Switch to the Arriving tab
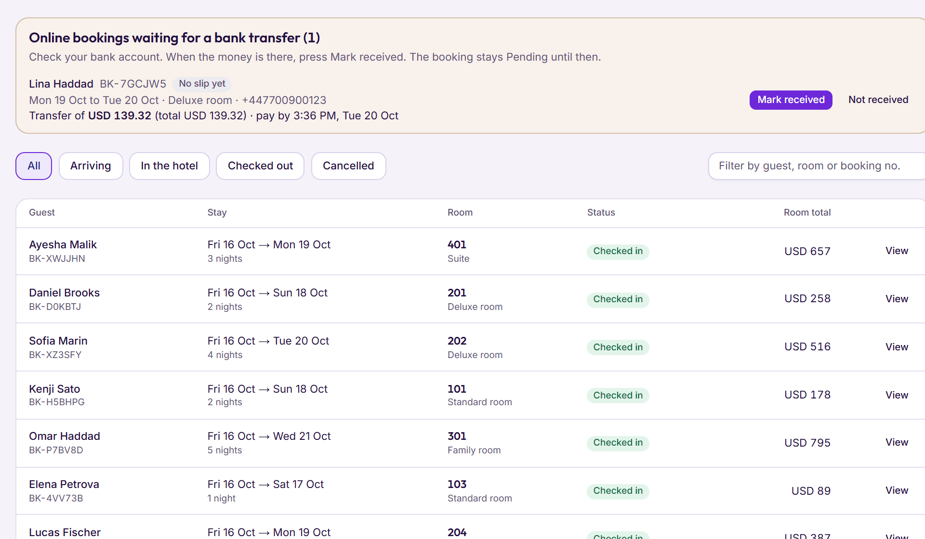925x539 pixels. click(91, 166)
